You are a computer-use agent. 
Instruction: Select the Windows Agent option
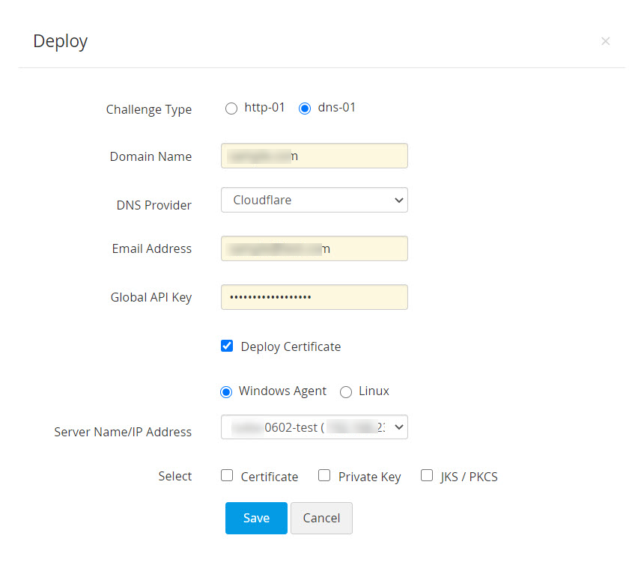[x=226, y=391]
